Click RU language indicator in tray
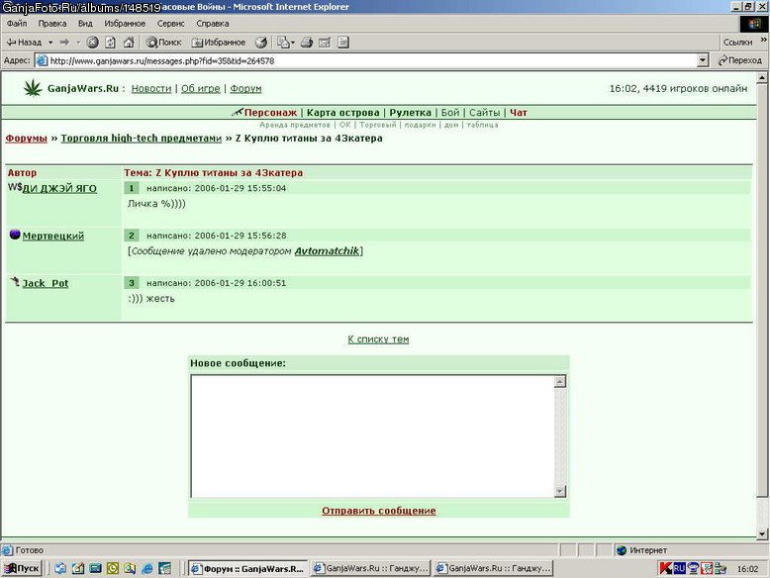The height and width of the screenshot is (578, 770). pos(679,568)
